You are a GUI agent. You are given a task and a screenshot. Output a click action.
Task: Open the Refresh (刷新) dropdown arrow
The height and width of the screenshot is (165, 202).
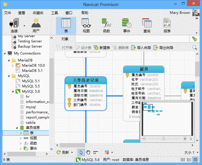(72, 153)
